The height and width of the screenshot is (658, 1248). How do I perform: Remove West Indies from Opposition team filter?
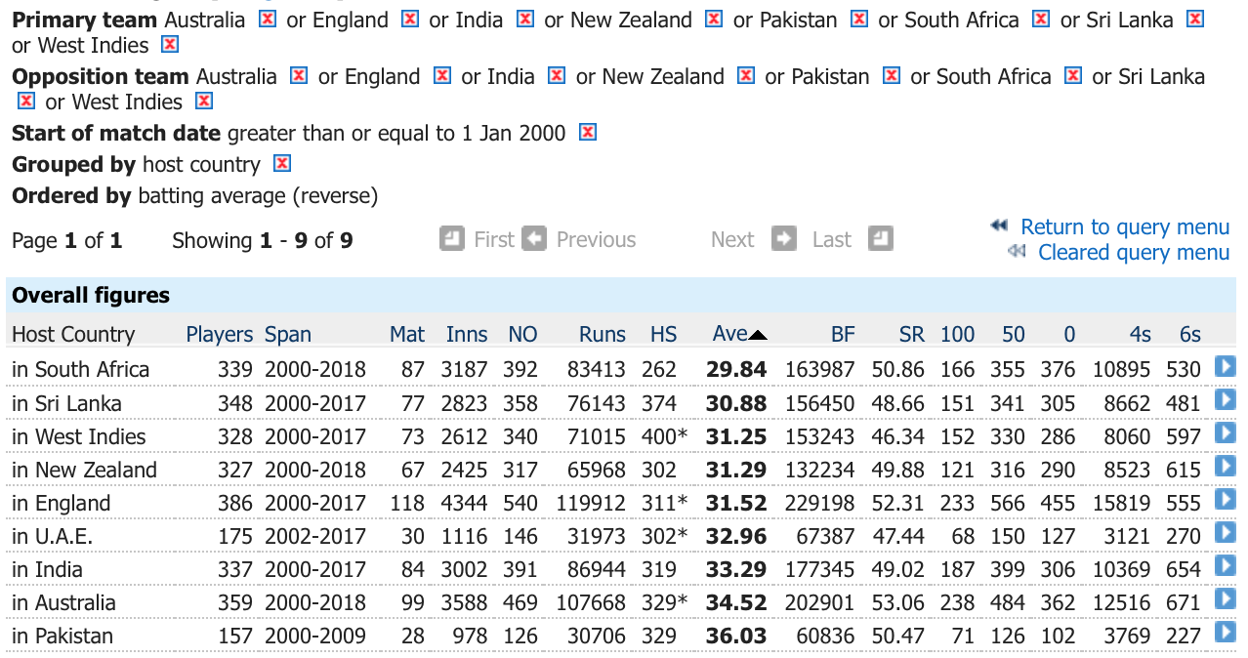coord(203,101)
